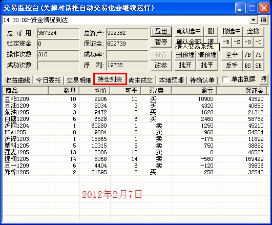Switch to the 收益曲线 tab
The height and width of the screenshot is (225, 272).
[x=18, y=80]
